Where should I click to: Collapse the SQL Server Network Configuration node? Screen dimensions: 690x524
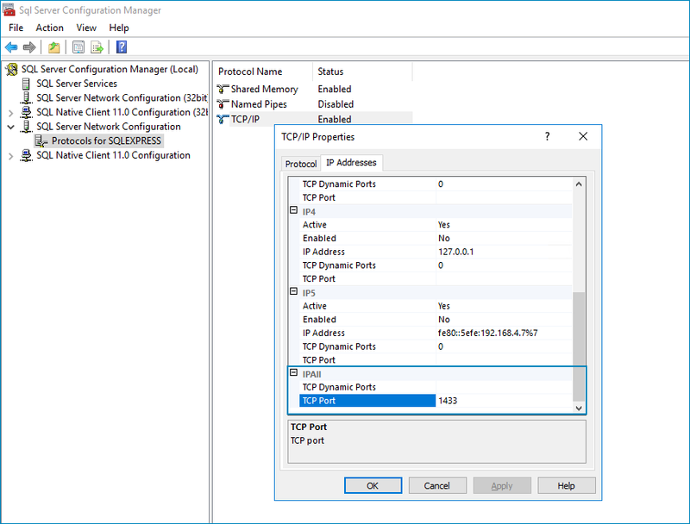tap(11, 127)
